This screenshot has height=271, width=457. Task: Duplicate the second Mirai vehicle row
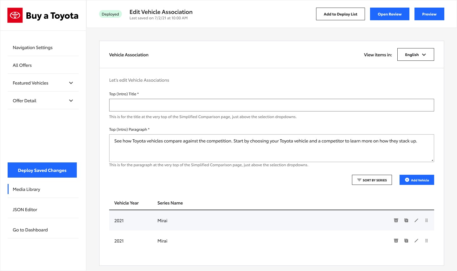[x=406, y=241]
